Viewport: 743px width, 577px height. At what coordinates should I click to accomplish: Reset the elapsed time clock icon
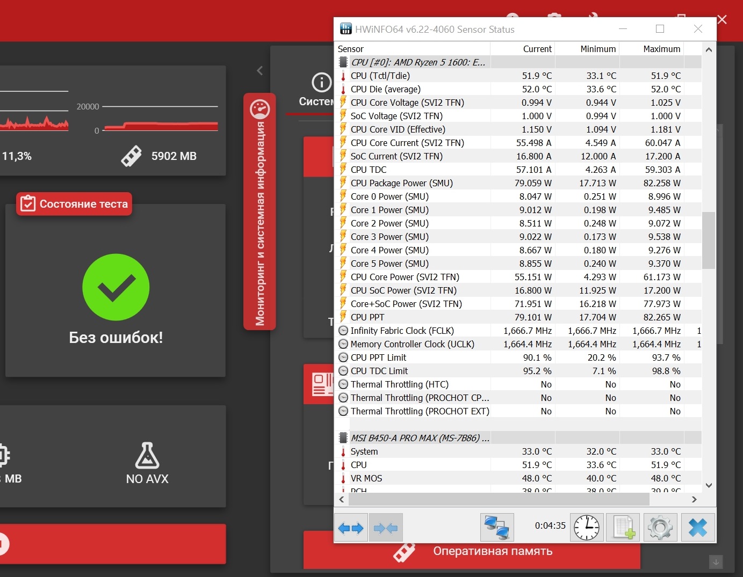tap(586, 528)
